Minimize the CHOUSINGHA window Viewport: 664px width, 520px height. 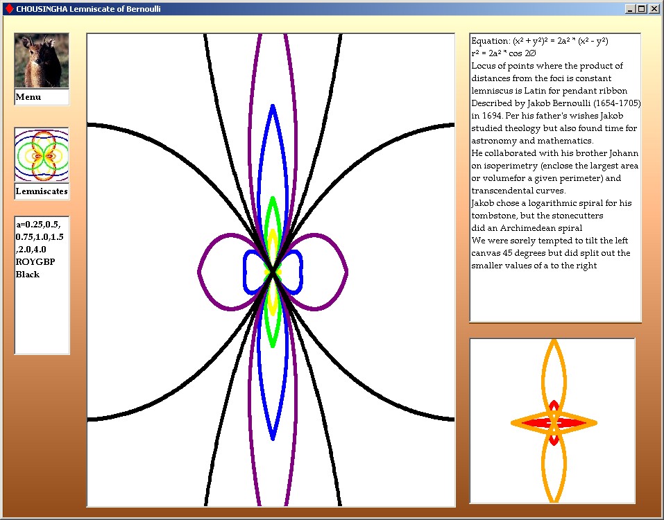pos(629,9)
